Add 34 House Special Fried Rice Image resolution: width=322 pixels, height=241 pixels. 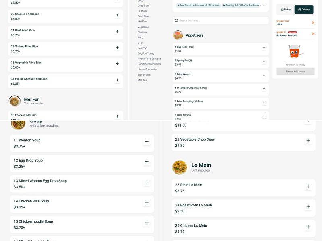117,80
